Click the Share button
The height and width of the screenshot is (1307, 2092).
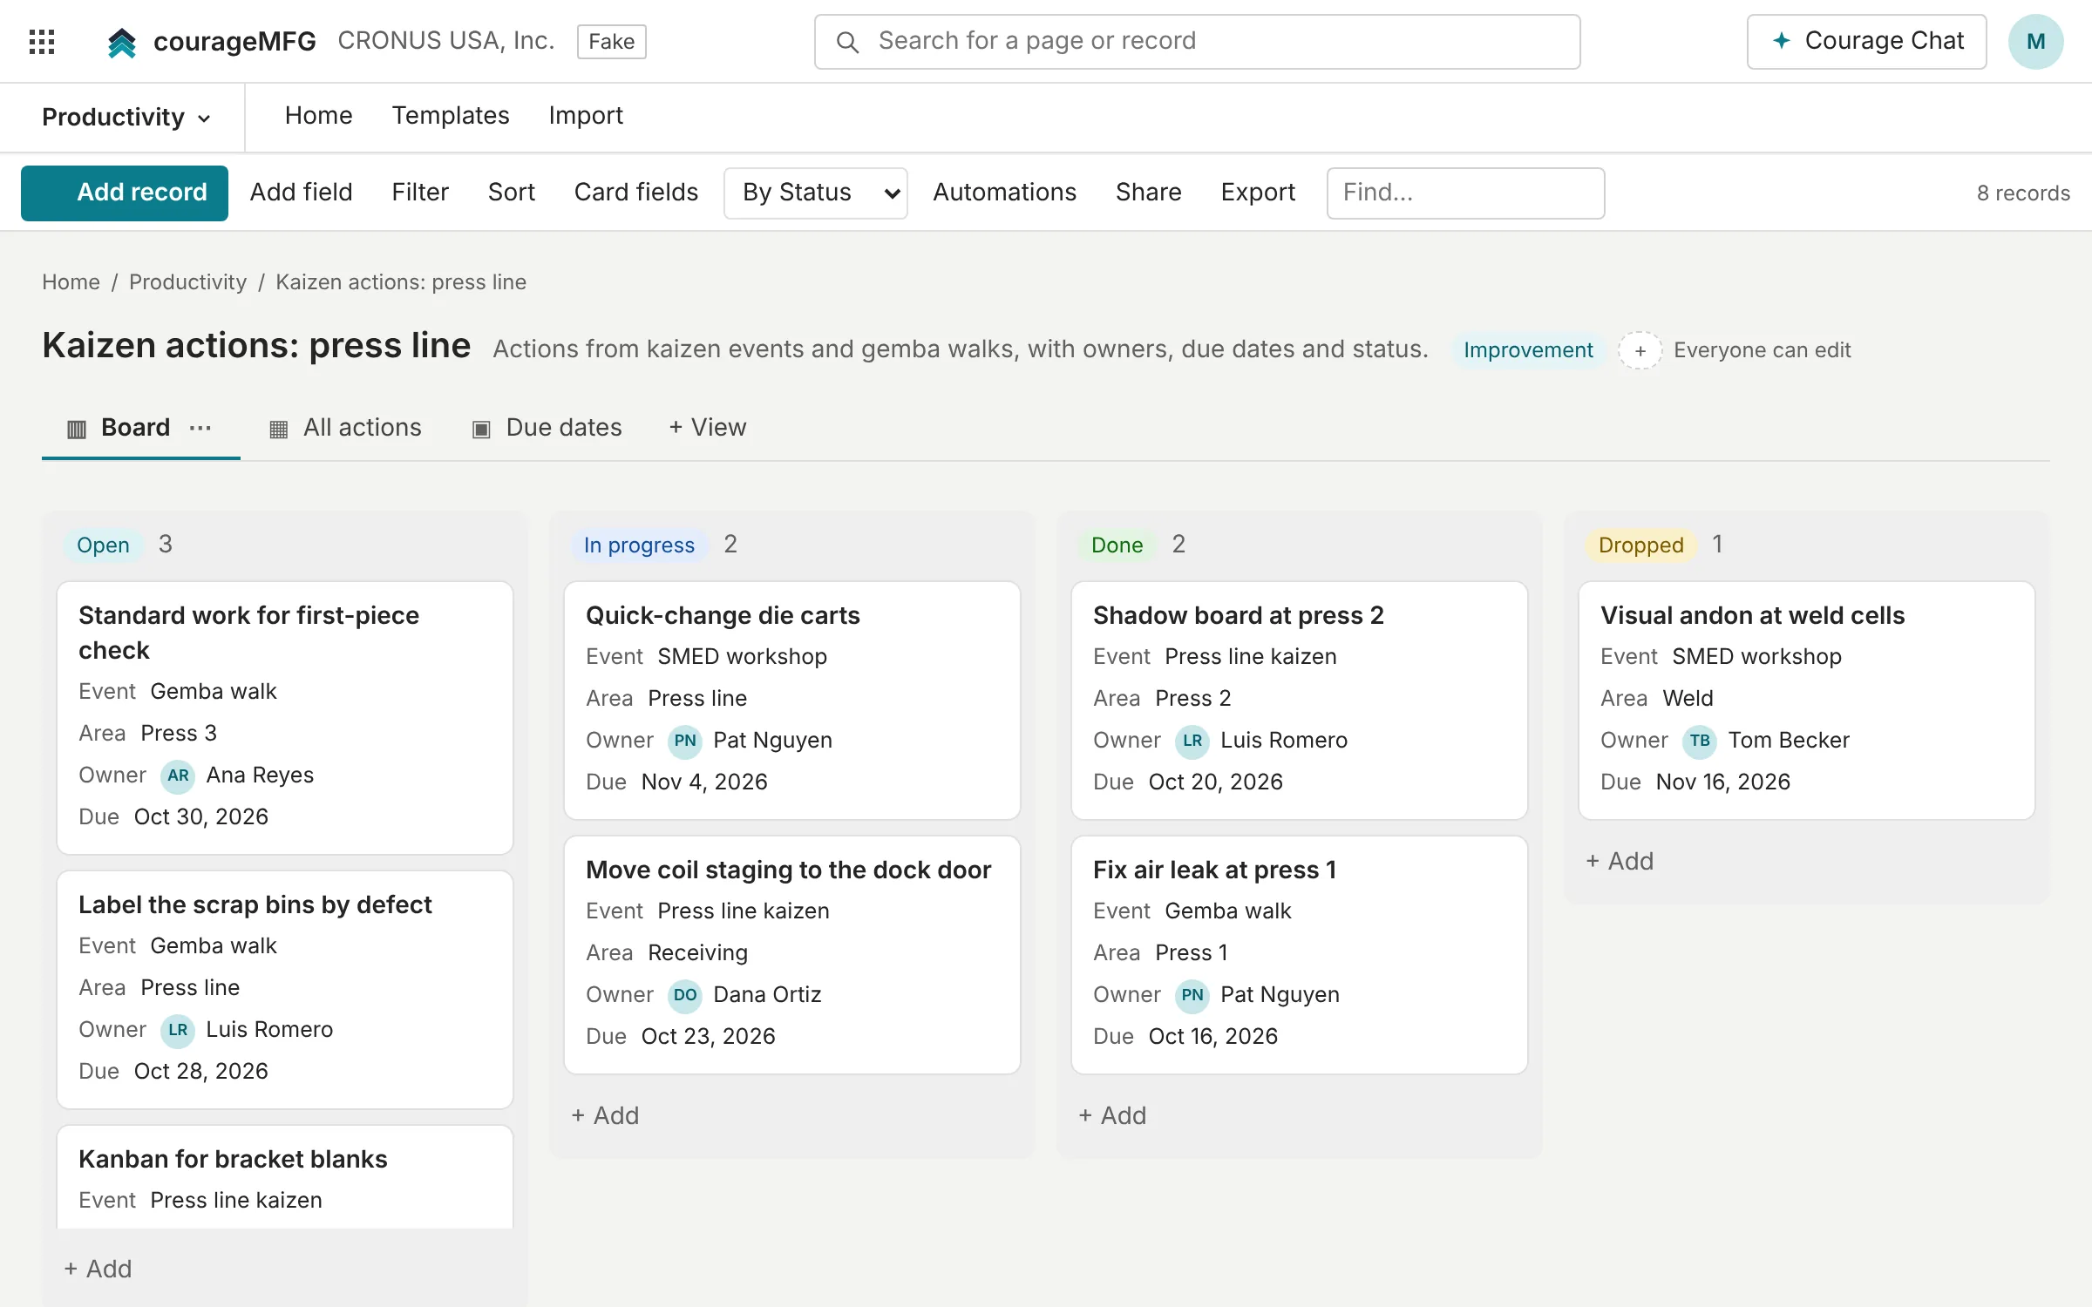click(1148, 193)
